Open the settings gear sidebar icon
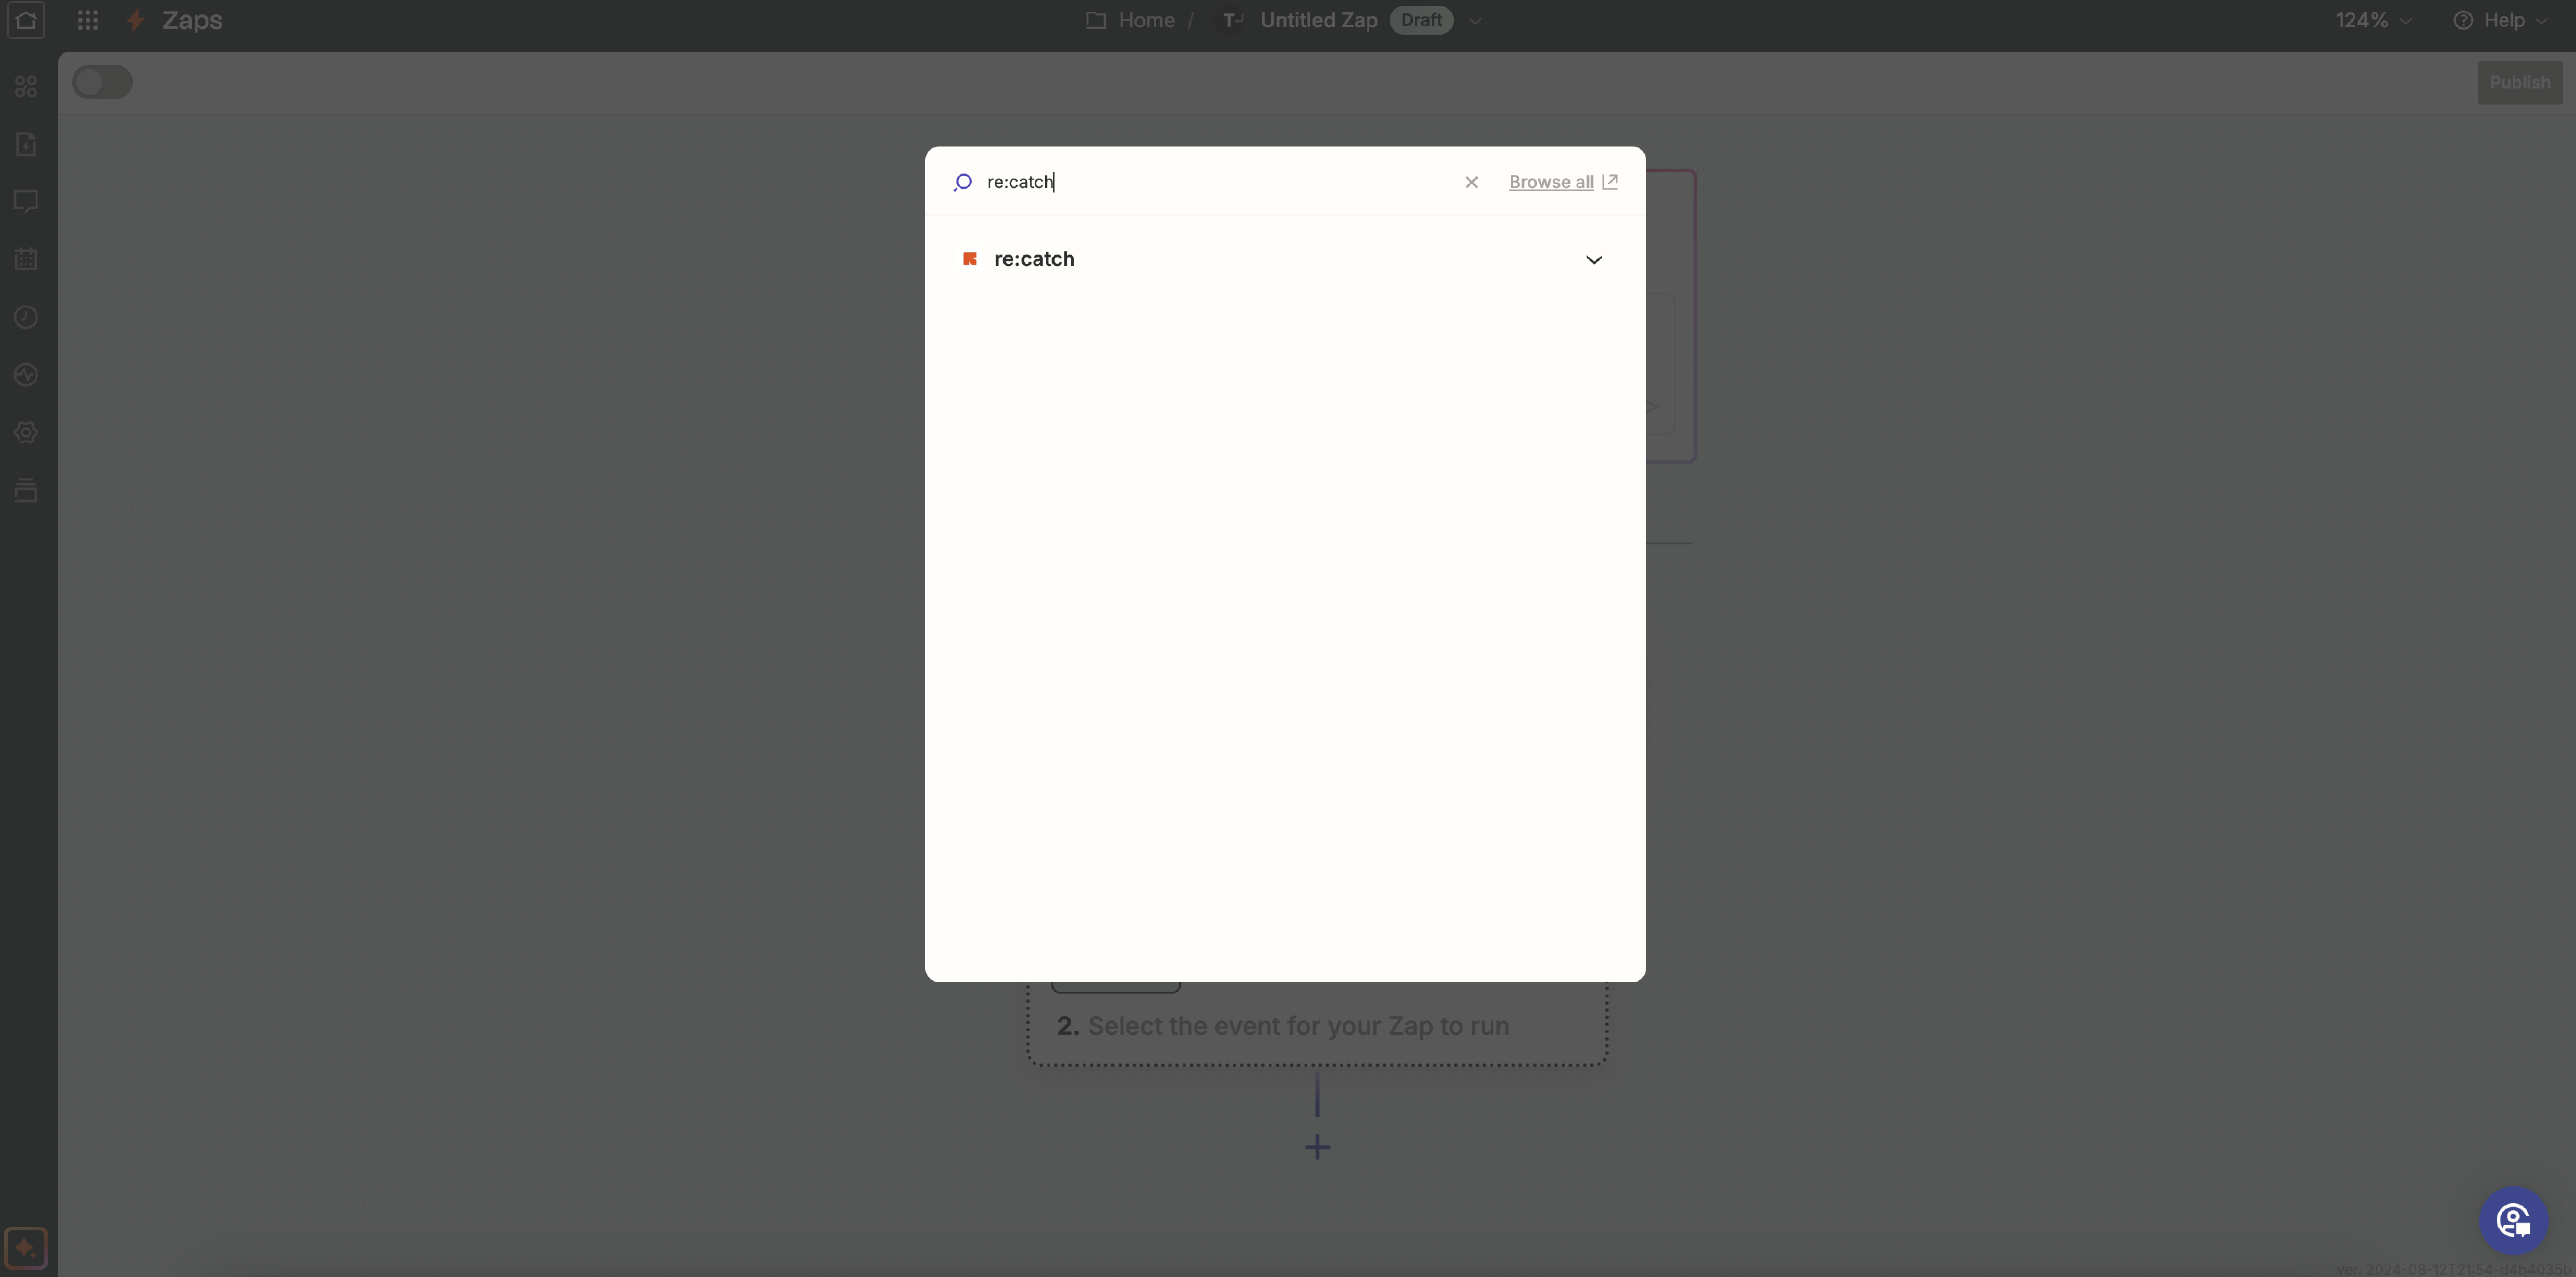Image resolution: width=2576 pixels, height=1277 pixels. (x=26, y=432)
